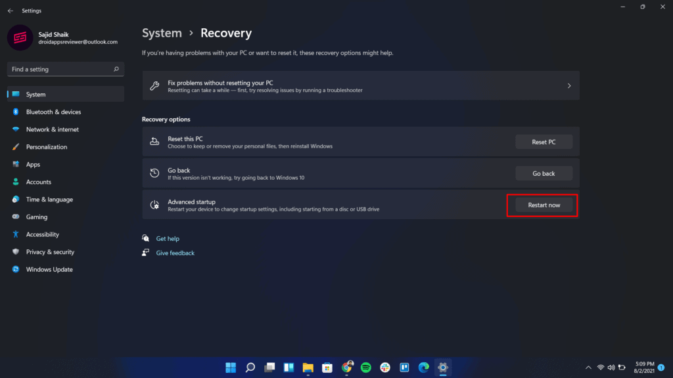Open Task View from the taskbar

[x=269, y=367]
